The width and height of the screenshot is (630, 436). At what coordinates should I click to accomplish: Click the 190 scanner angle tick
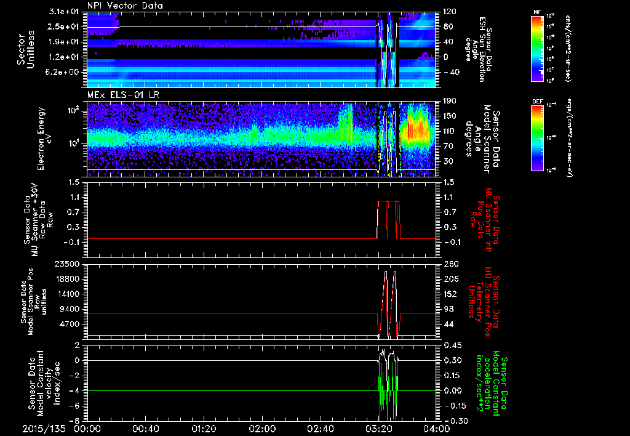(450, 101)
